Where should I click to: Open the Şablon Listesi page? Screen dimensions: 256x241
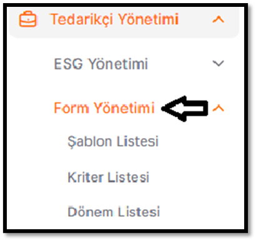tap(113, 142)
